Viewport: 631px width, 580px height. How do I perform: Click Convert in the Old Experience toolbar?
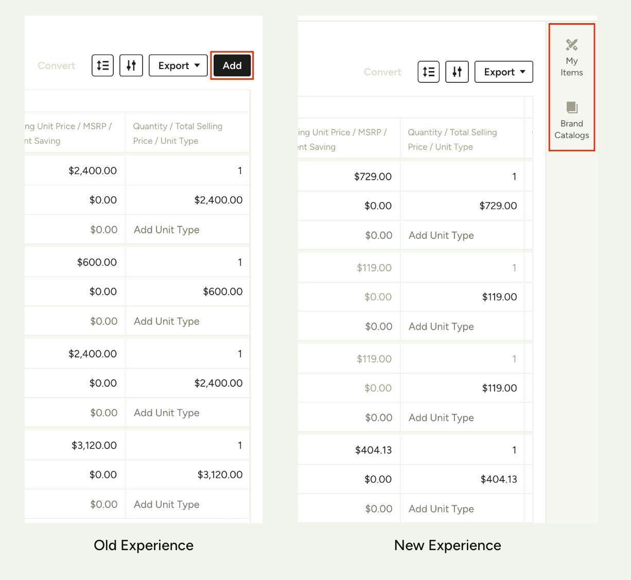[x=56, y=66]
